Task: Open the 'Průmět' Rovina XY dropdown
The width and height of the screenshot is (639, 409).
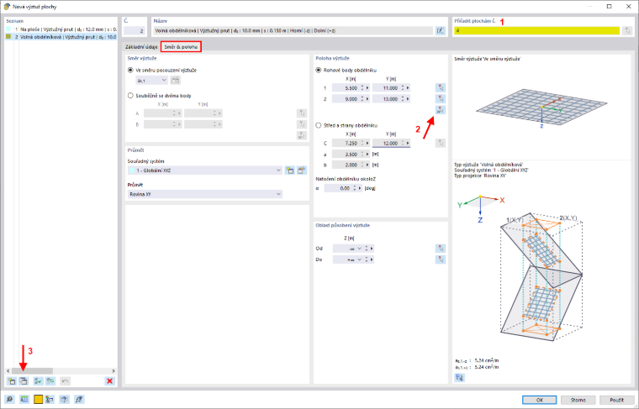Action: (x=205, y=194)
